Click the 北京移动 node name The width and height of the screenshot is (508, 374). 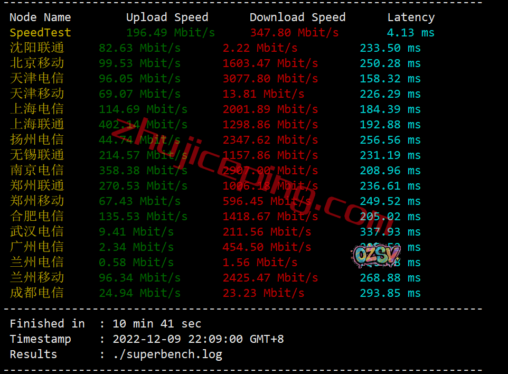pyautogui.click(x=37, y=63)
